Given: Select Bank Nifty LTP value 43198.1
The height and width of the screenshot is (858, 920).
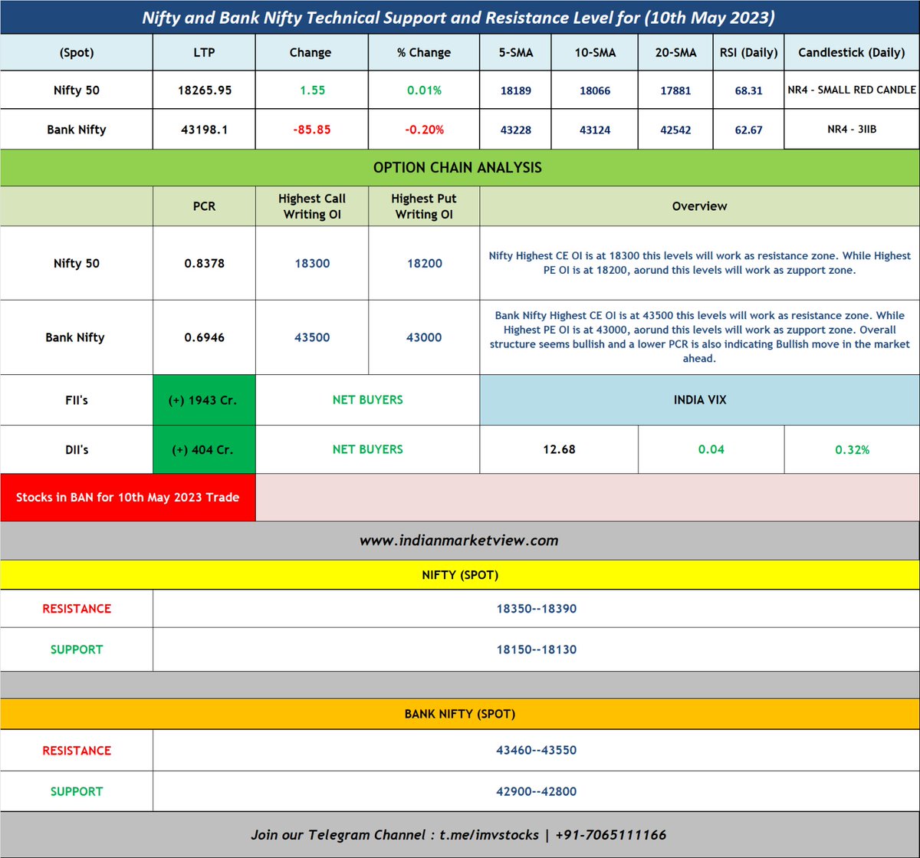Looking at the screenshot, I should pos(204,130).
